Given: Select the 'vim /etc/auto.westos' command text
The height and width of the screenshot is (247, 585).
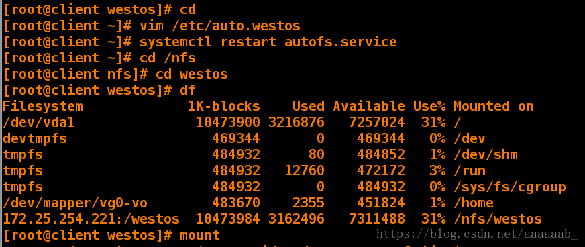Looking at the screenshot, I should click(x=220, y=26).
